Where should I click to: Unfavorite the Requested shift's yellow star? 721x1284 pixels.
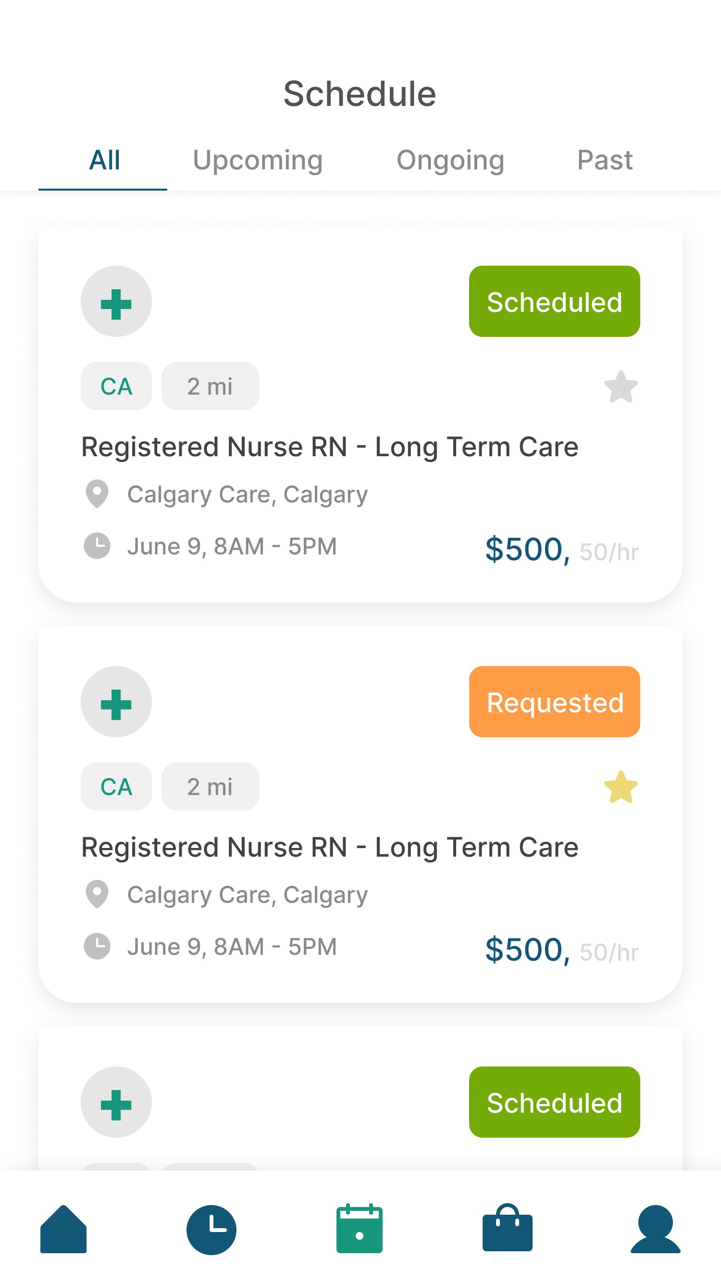[x=621, y=787]
